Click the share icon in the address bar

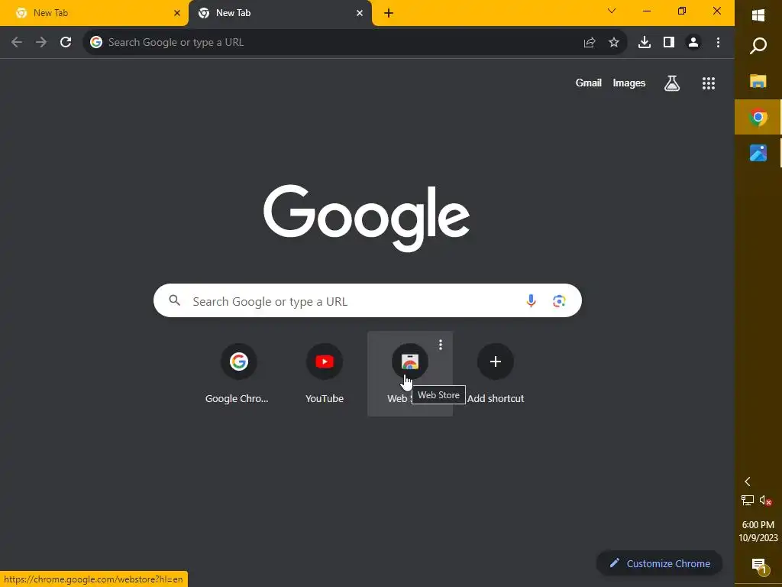[590, 43]
